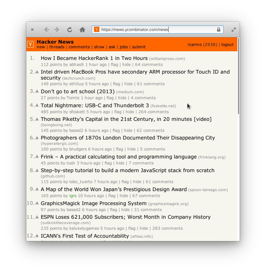Viewport: 266px width, 272px height.
Task: Open Total Nightmare: USB-C and Thunderbolt 3
Action: (95, 106)
